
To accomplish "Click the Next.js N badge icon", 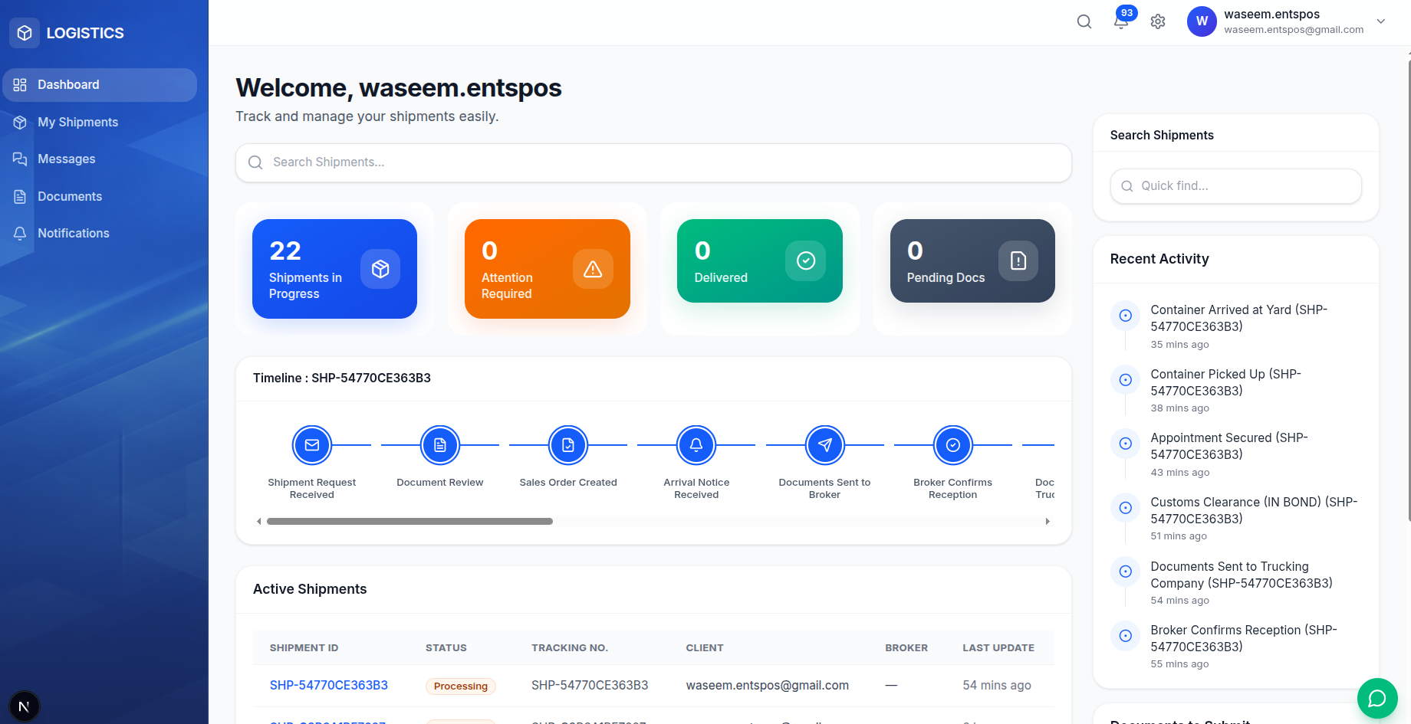I will 24,706.
